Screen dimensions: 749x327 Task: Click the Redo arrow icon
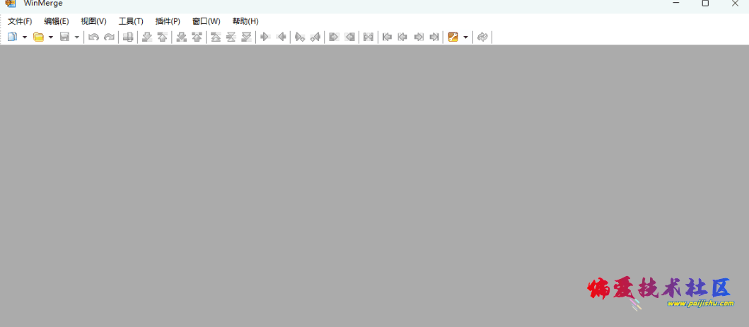109,37
